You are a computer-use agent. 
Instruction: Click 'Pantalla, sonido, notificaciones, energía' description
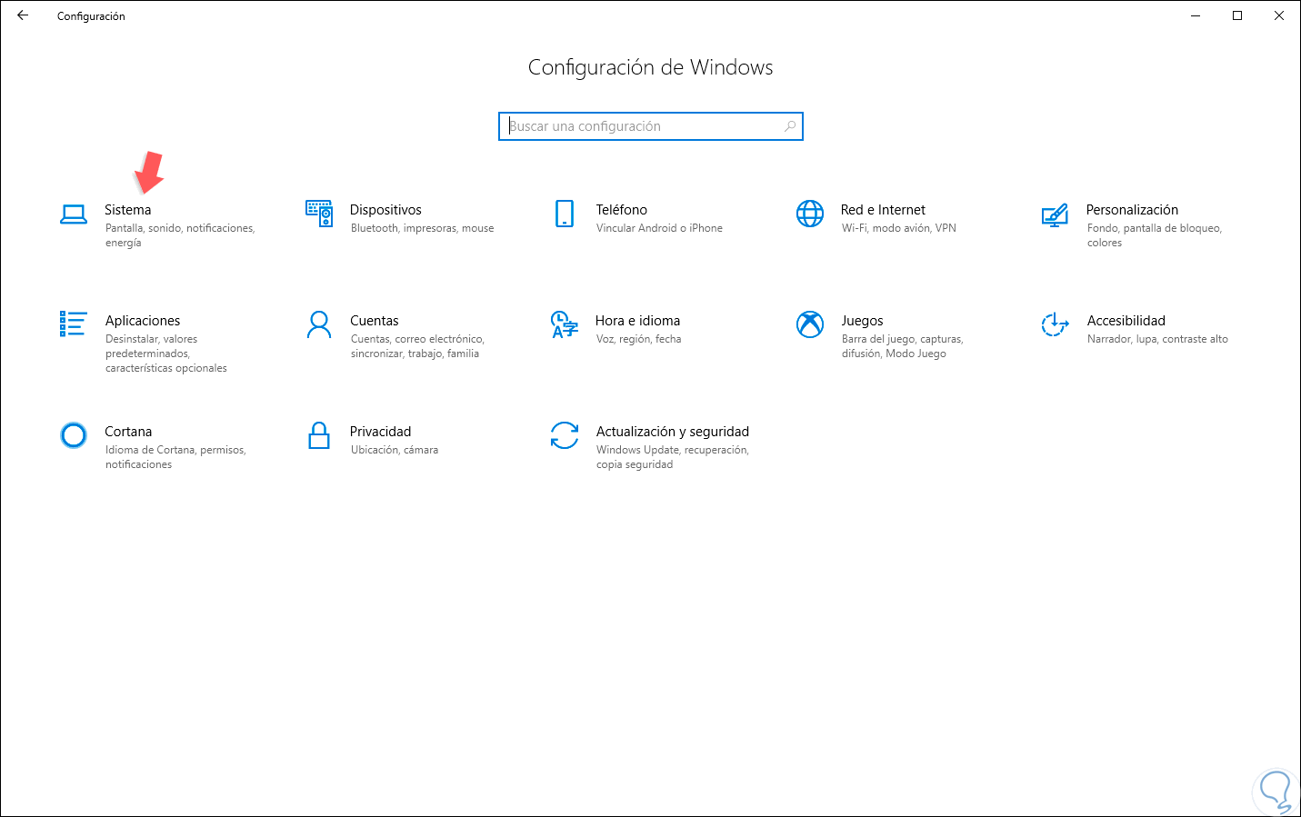(180, 235)
